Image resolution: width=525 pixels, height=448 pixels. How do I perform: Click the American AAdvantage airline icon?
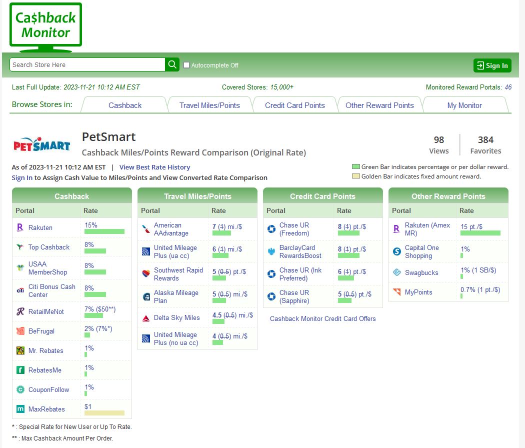pyautogui.click(x=145, y=229)
